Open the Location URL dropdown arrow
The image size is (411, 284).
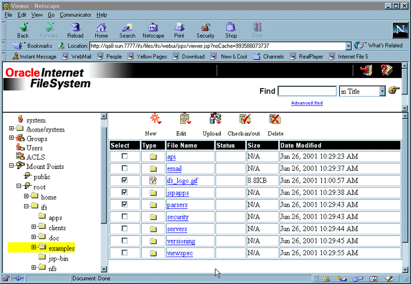(x=348, y=46)
